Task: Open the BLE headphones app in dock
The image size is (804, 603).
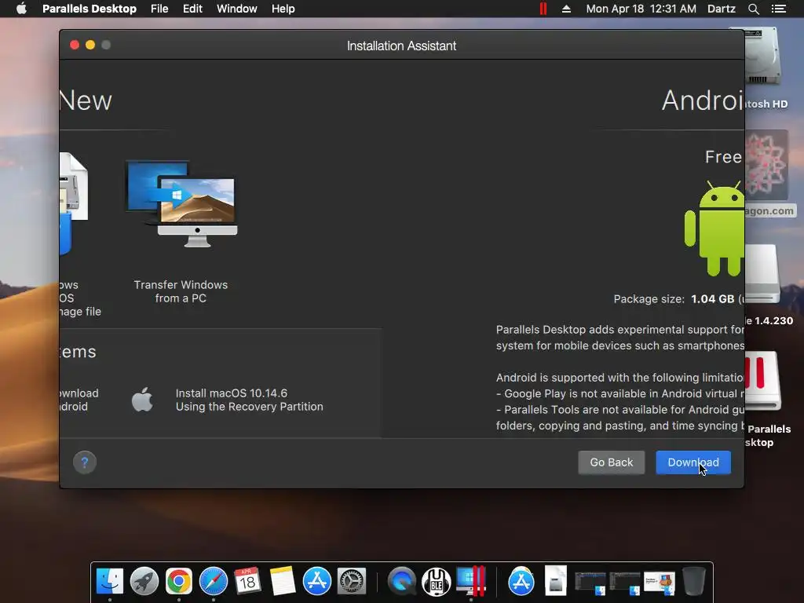Action: [x=437, y=581]
